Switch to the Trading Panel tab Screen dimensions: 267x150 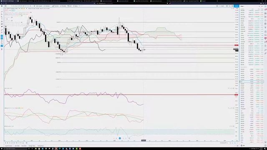(40, 146)
